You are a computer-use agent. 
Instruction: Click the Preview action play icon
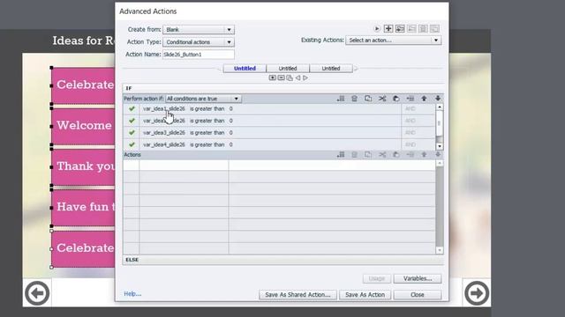pos(377,29)
